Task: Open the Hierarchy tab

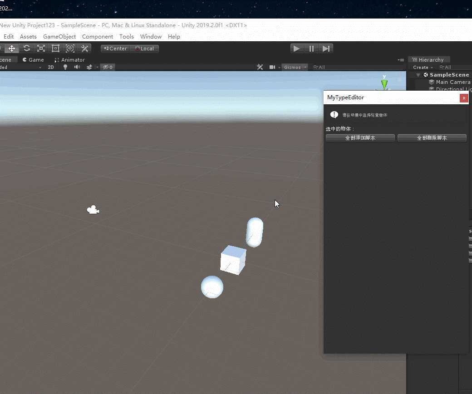Action: pos(428,59)
